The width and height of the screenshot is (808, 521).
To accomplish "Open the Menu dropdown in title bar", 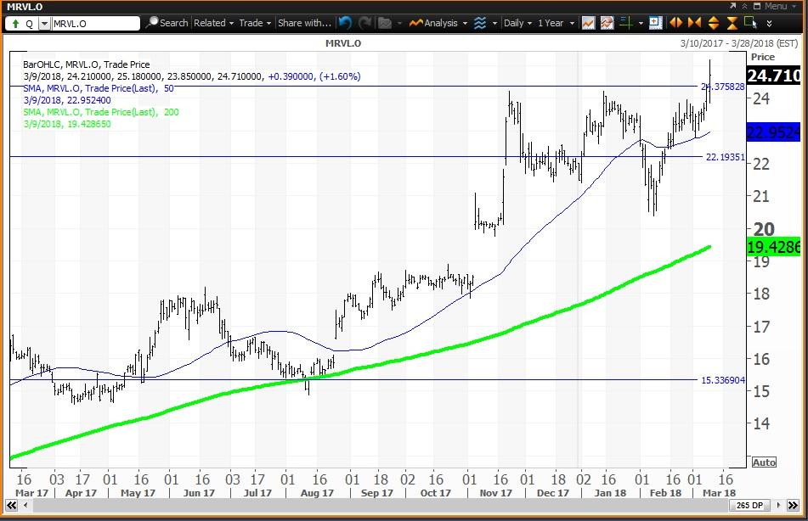I will pyautogui.click(x=780, y=6).
